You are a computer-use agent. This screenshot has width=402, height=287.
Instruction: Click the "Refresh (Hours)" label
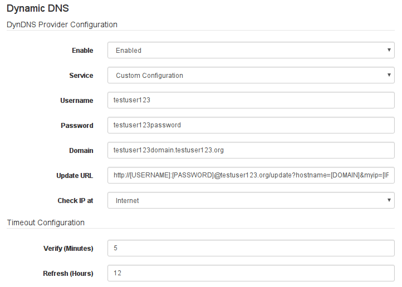68,273
